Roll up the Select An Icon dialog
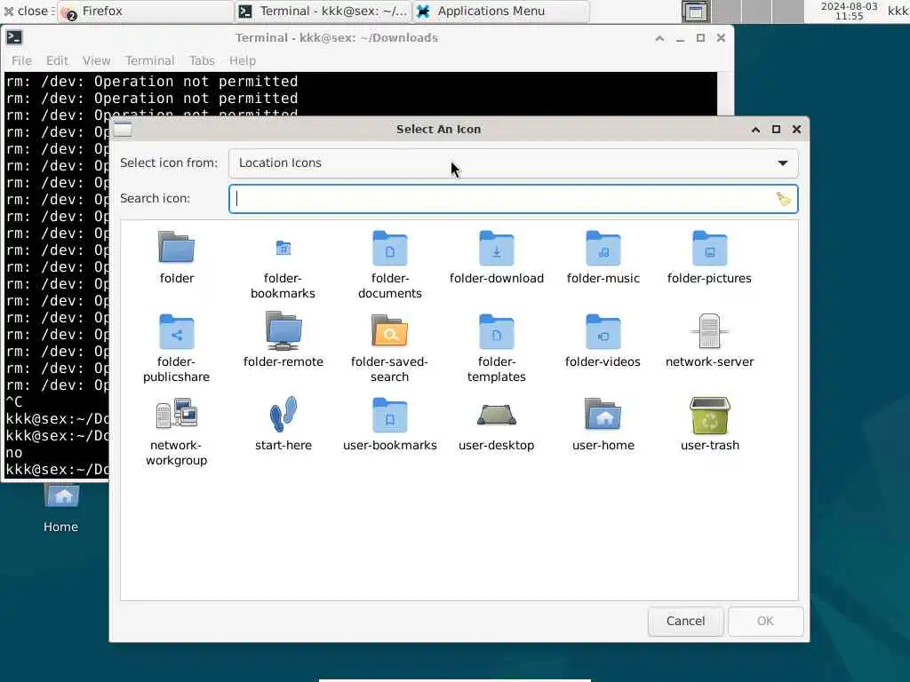The image size is (910, 682). [755, 130]
